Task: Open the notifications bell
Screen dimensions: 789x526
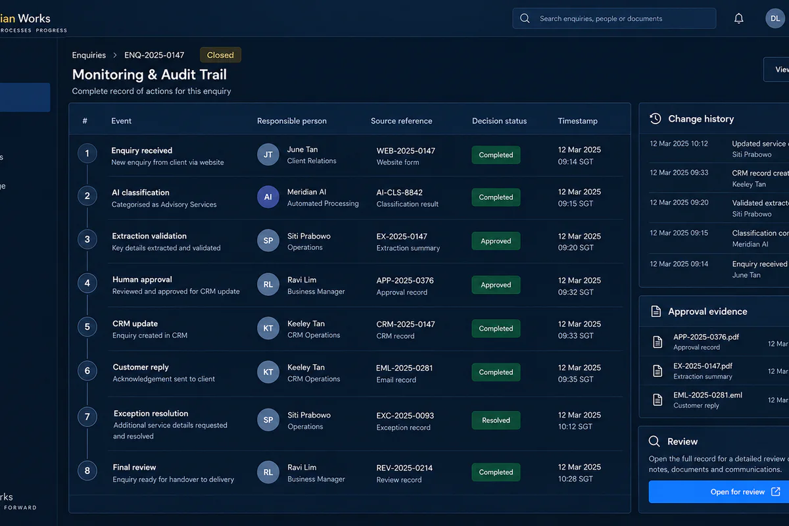Action: point(739,18)
